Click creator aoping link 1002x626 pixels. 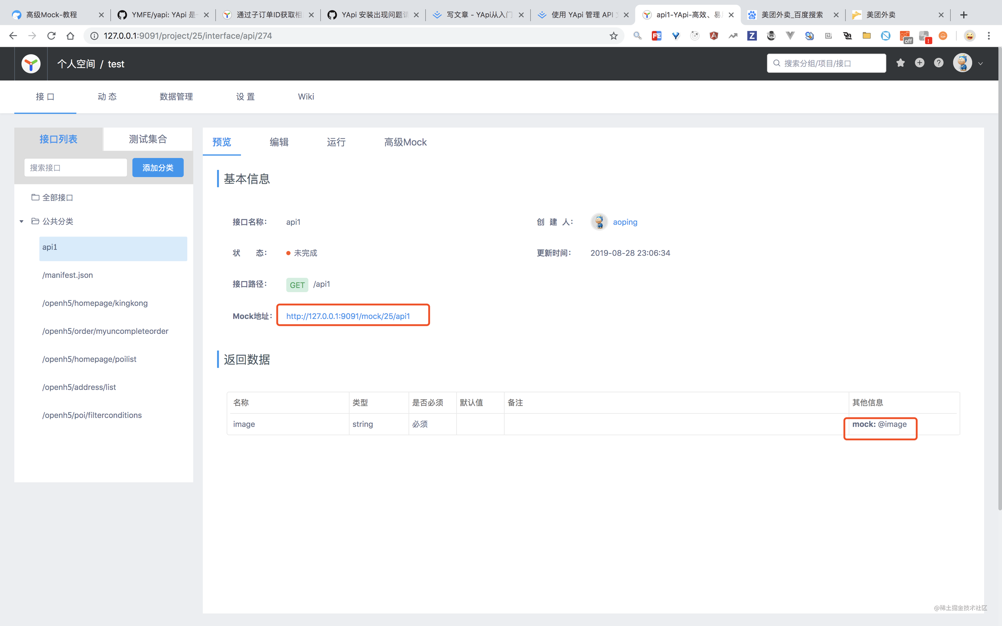(625, 222)
